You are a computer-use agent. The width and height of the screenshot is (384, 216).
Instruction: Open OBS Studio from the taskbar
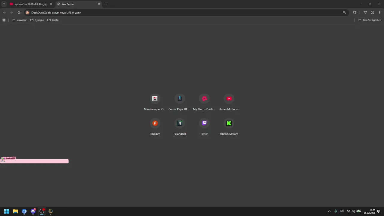pos(42,211)
